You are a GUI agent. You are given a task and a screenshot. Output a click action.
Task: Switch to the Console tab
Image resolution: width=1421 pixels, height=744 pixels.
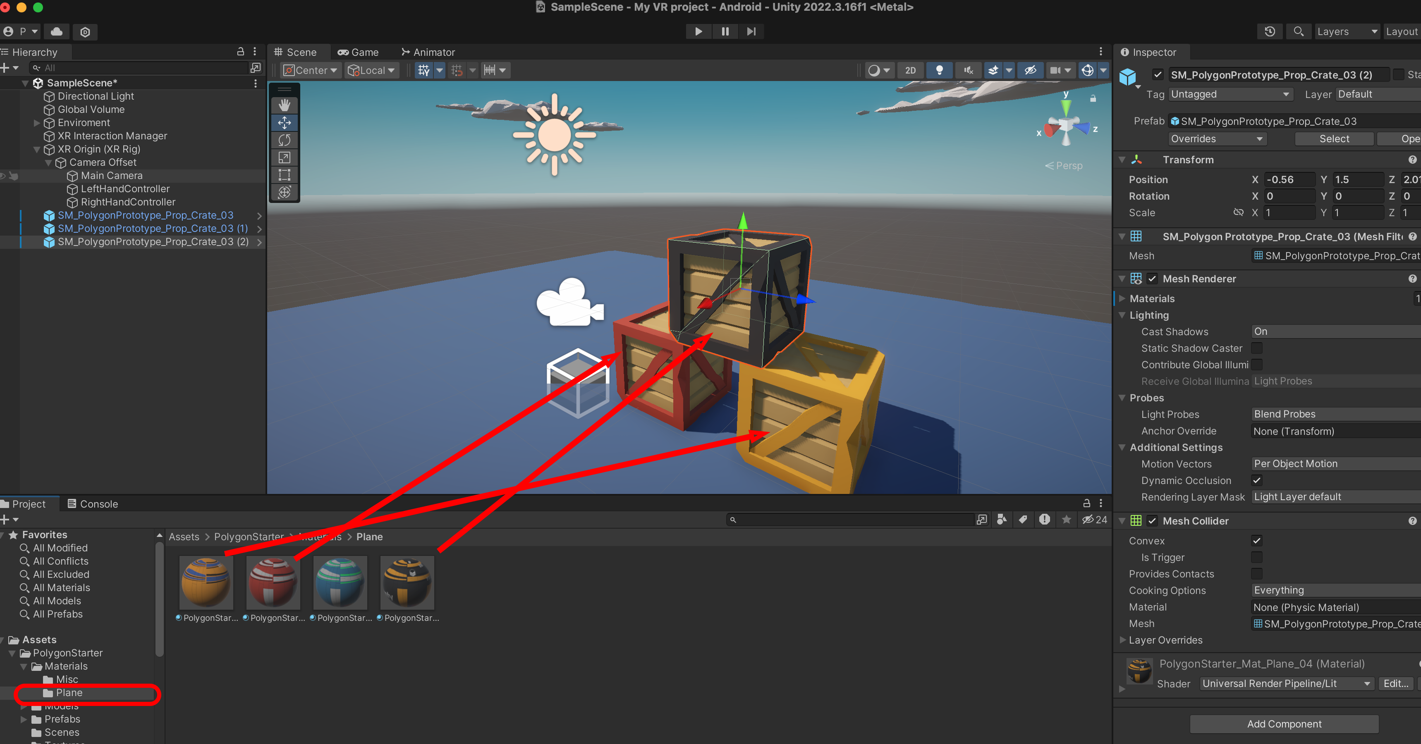92,503
